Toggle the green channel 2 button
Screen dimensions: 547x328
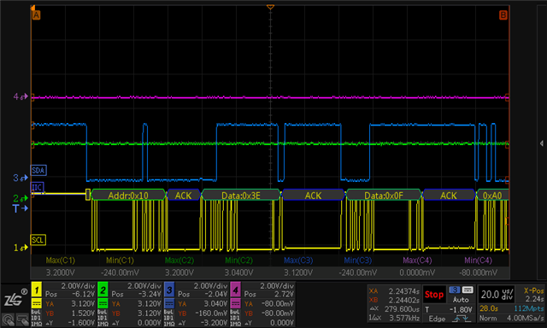pos(103,290)
